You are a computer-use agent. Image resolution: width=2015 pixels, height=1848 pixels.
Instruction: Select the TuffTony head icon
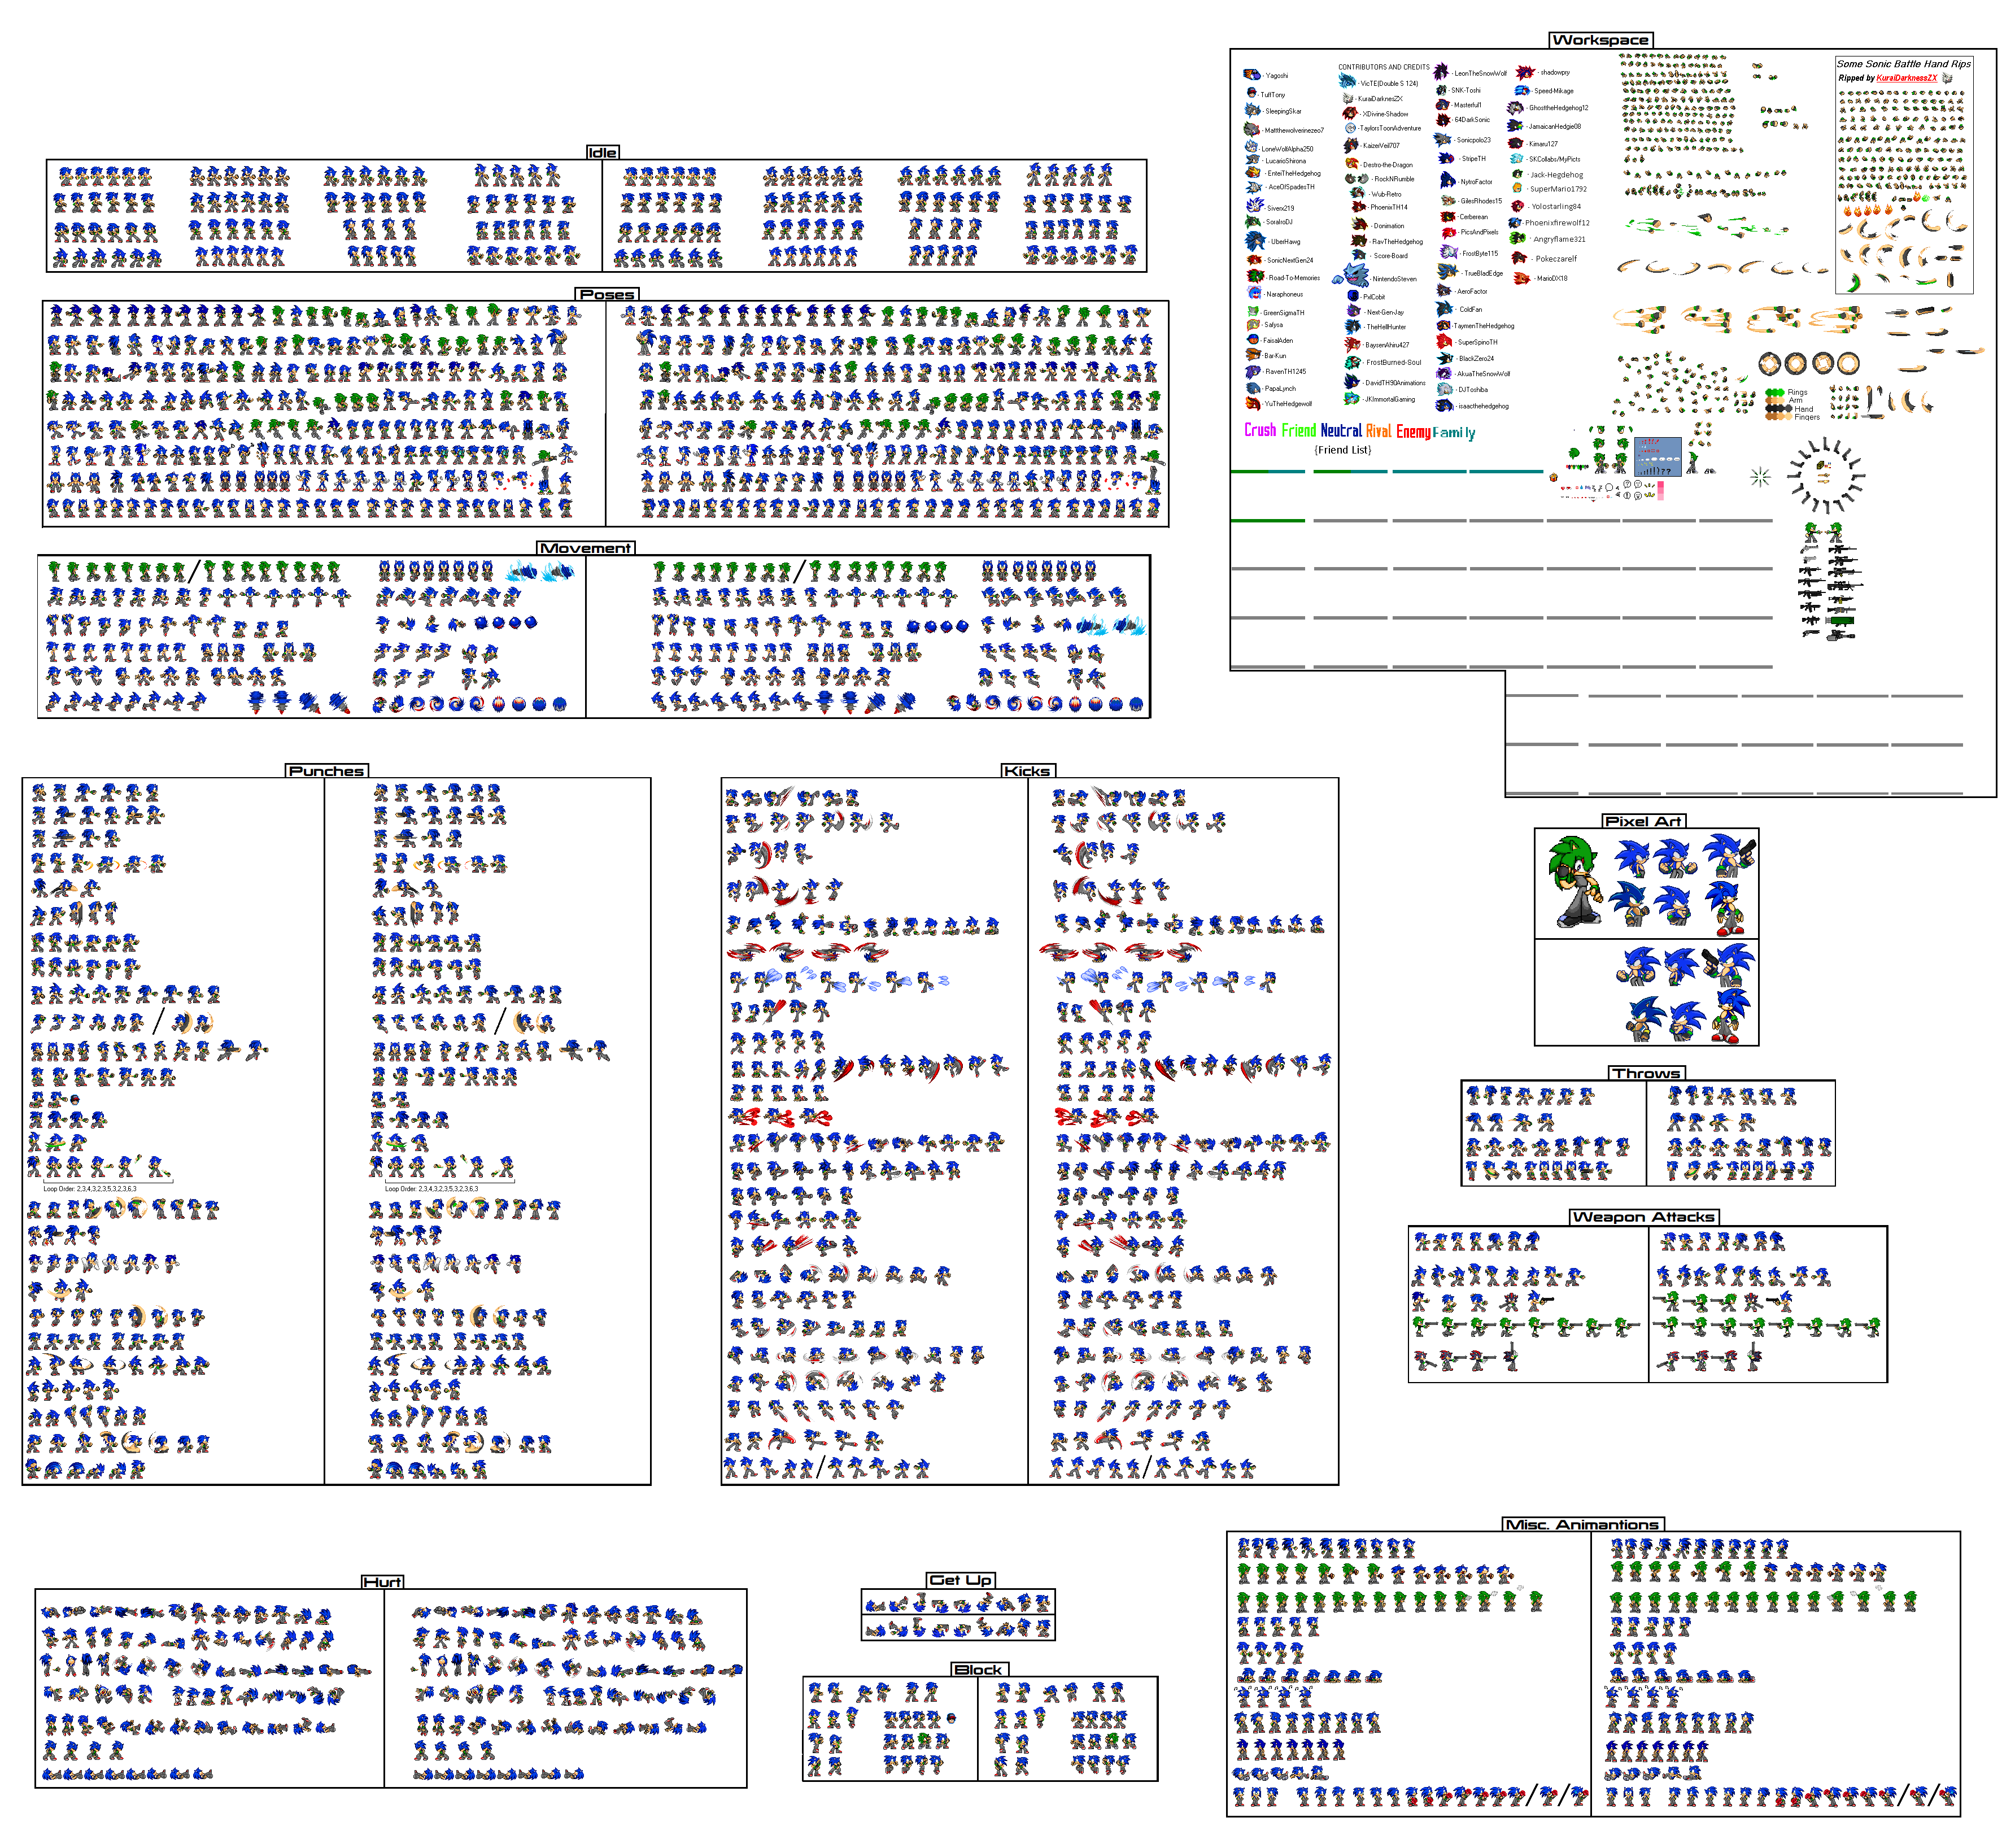(x=1251, y=94)
